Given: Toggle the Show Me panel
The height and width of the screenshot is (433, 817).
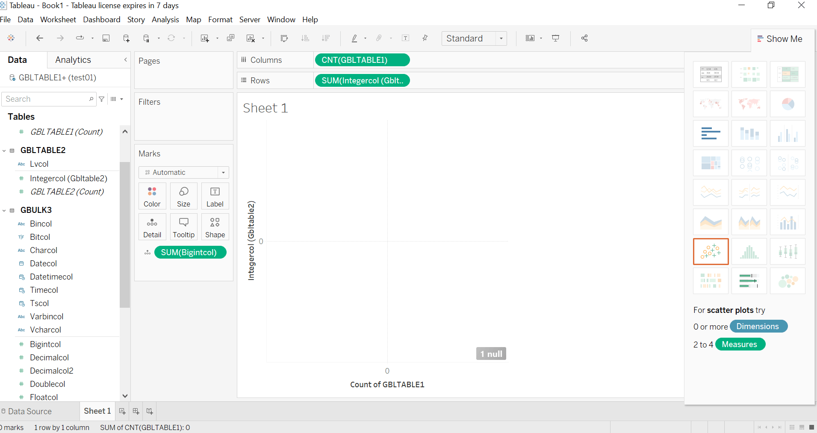Looking at the screenshot, I should pos(779,39).
